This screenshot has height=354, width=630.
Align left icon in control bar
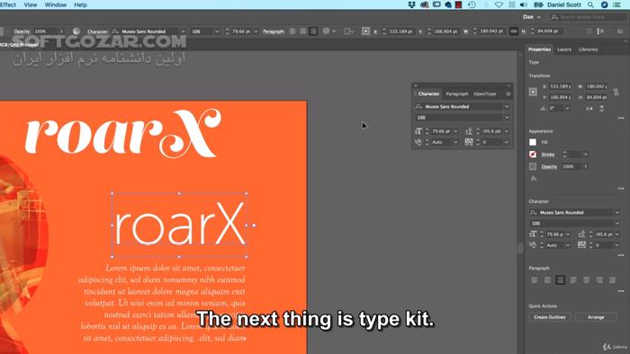tap(292, 31)
